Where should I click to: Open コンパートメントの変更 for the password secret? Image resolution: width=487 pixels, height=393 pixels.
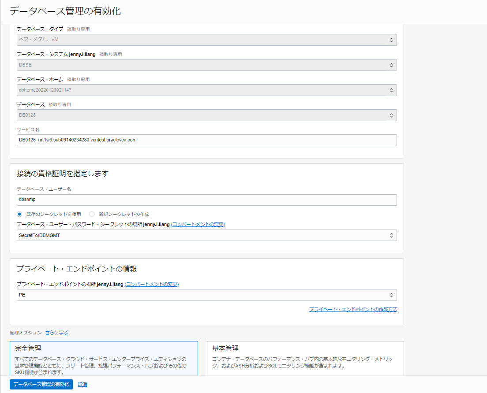coord(198,224)
